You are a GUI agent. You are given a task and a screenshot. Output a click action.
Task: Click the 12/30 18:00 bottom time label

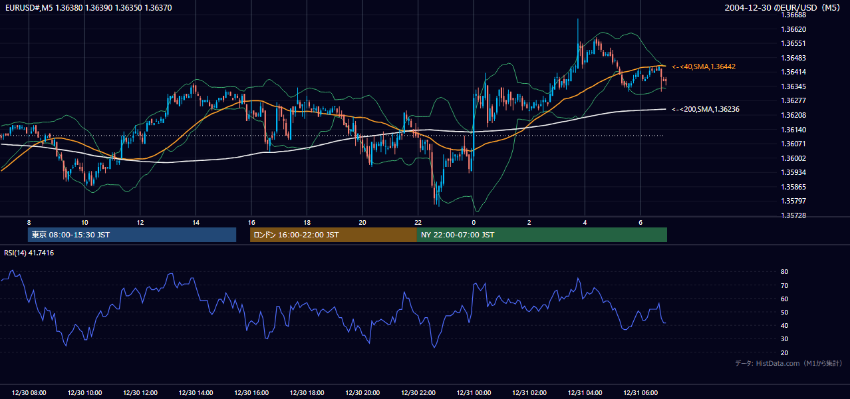[307, 393]
